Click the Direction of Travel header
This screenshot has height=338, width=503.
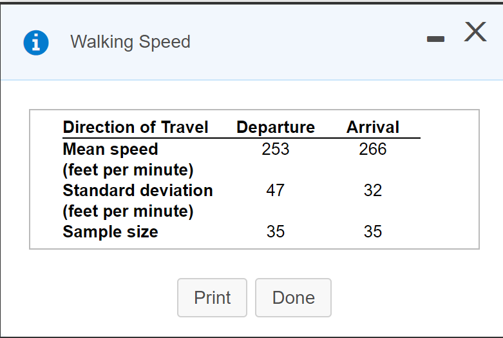[135, 127]
